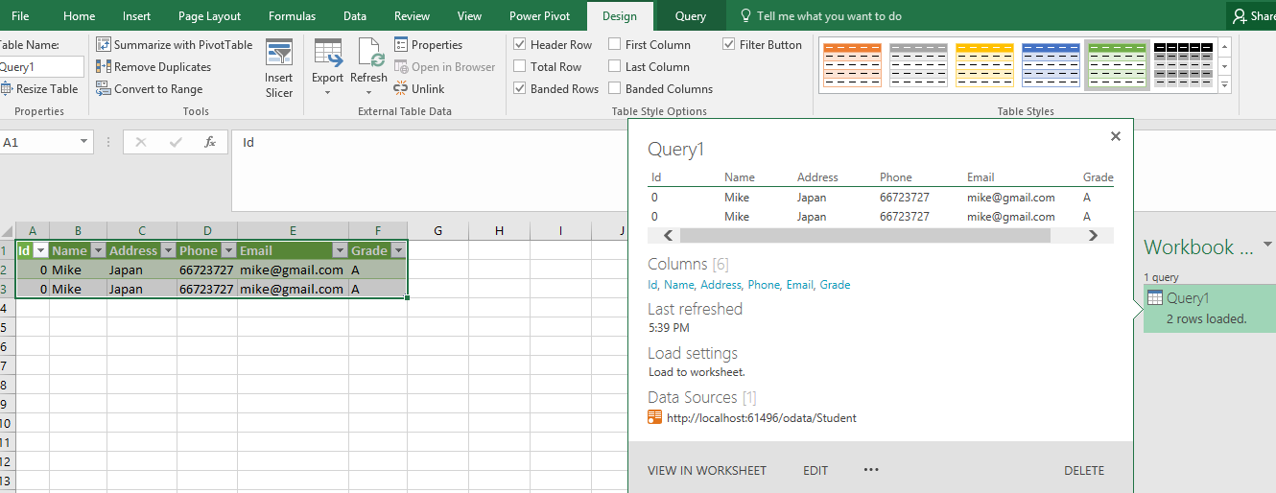Select Query1 in Workbook Queries pane
The width and height of the screenshot is (1276, 493).
click(1210, 308)
